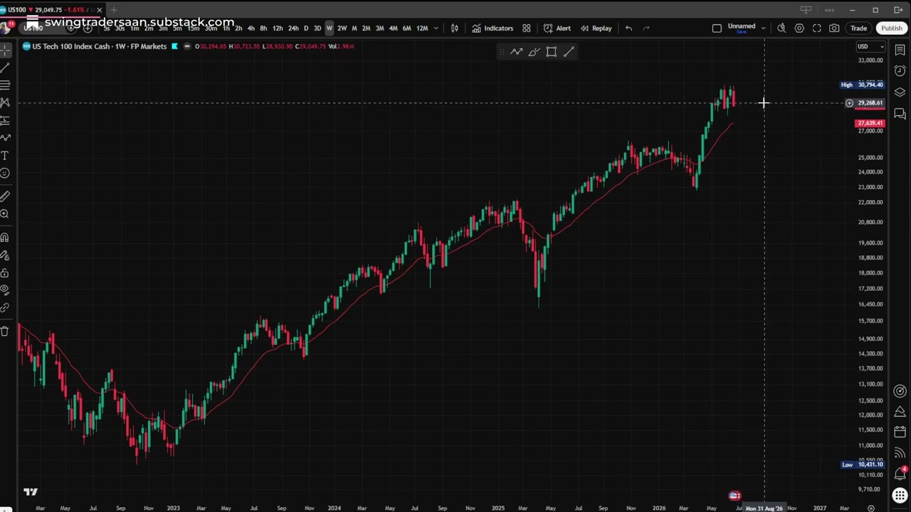Open the economic calendar icon
This screenshot has width=911, height=512.
point(900,432)
